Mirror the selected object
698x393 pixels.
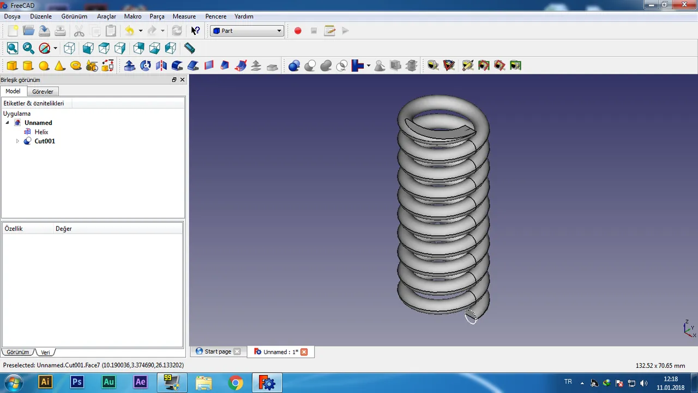pyautogui.click(x=161, y=66)
